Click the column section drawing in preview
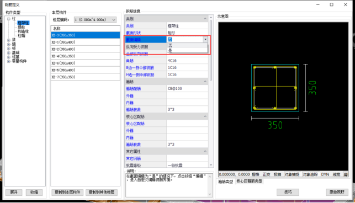This screenshot has width=355, height=203. point(275,88)
